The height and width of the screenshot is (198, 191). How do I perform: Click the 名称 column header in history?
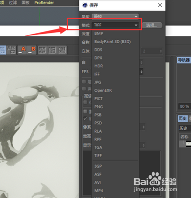[x=185, y=137]
